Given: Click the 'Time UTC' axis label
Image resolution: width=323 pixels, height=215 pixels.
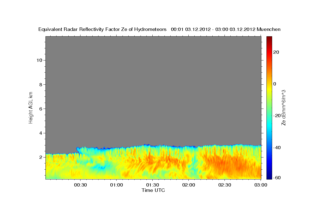Looking at the screenshot, I should pos(153,190).
